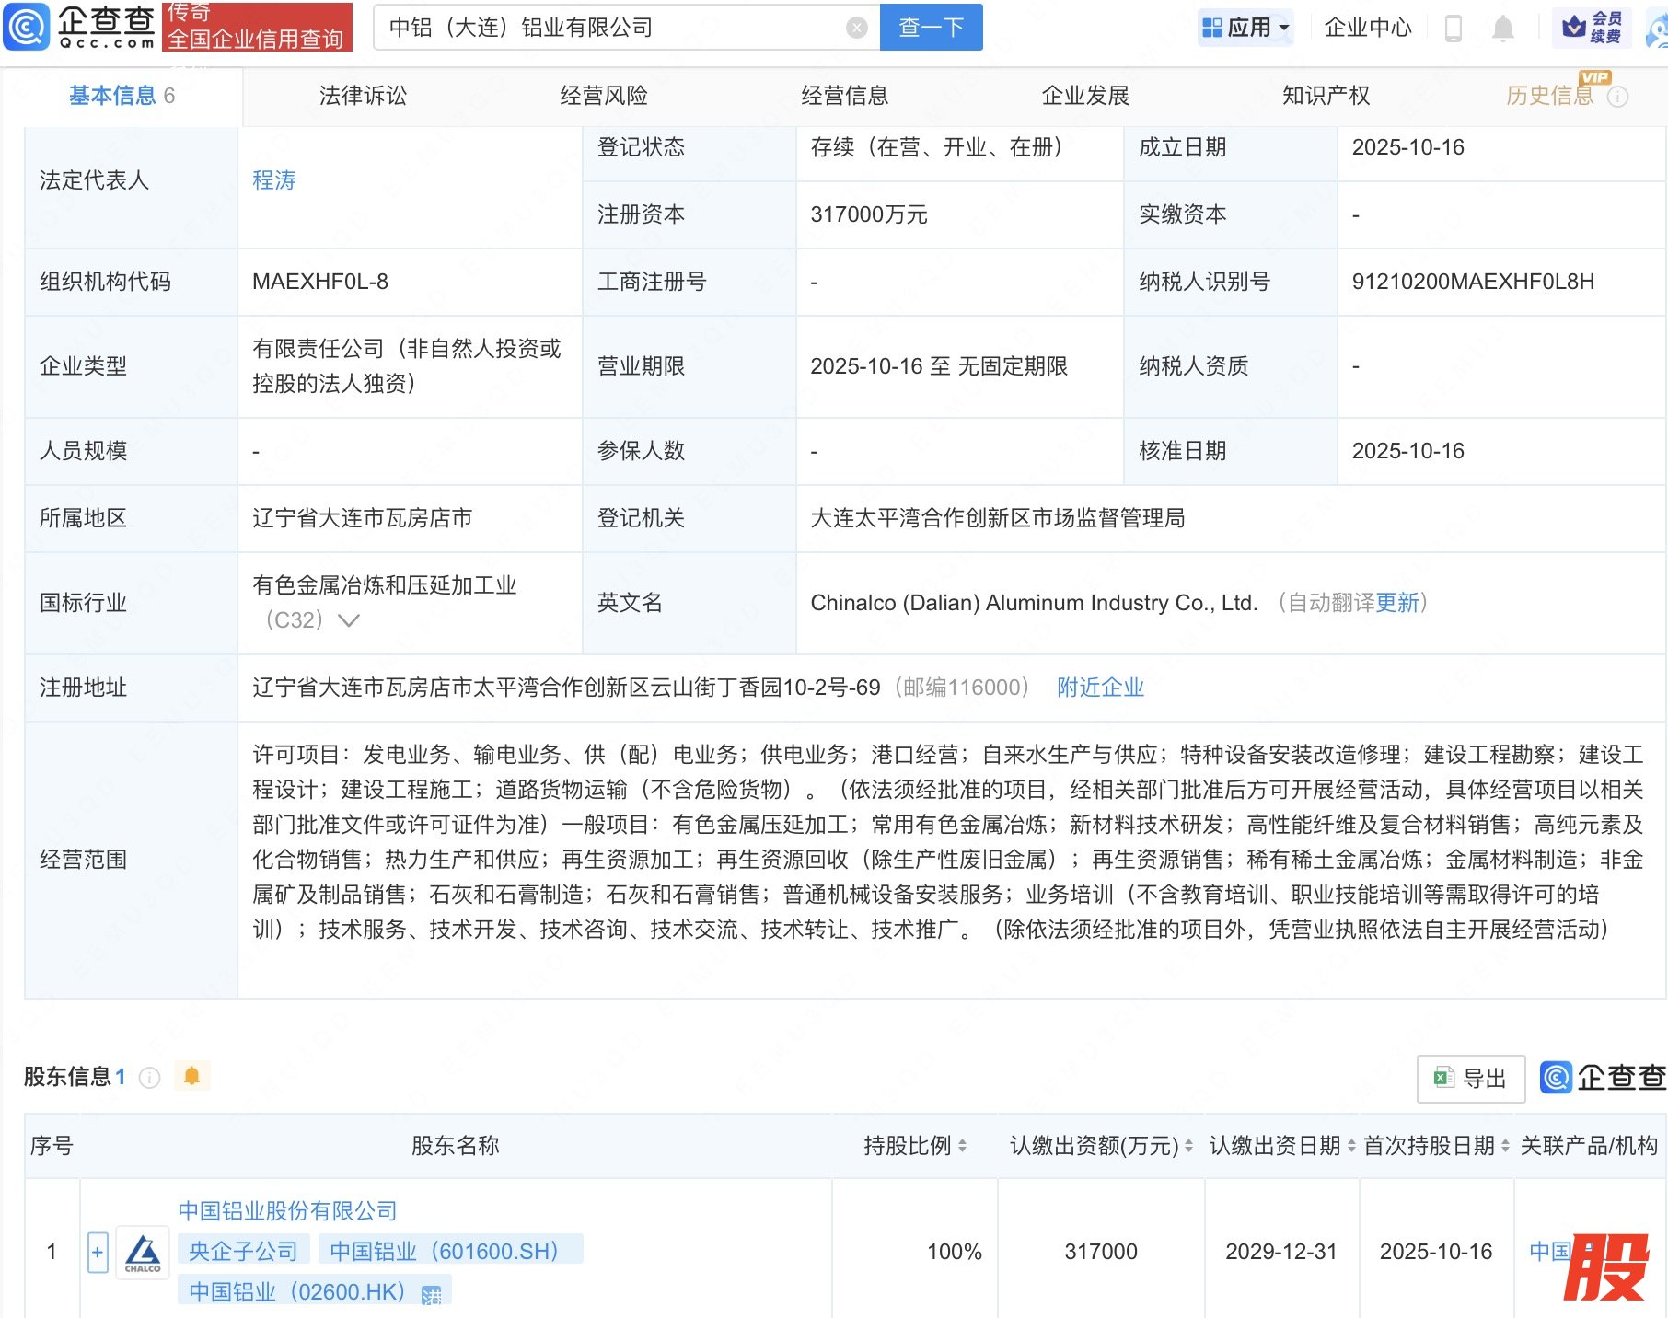Image resolution: width=1668 pixels, height=1318 pixels.
Task: Expand the 国标行业 C32 chevron
Action: 349,620
